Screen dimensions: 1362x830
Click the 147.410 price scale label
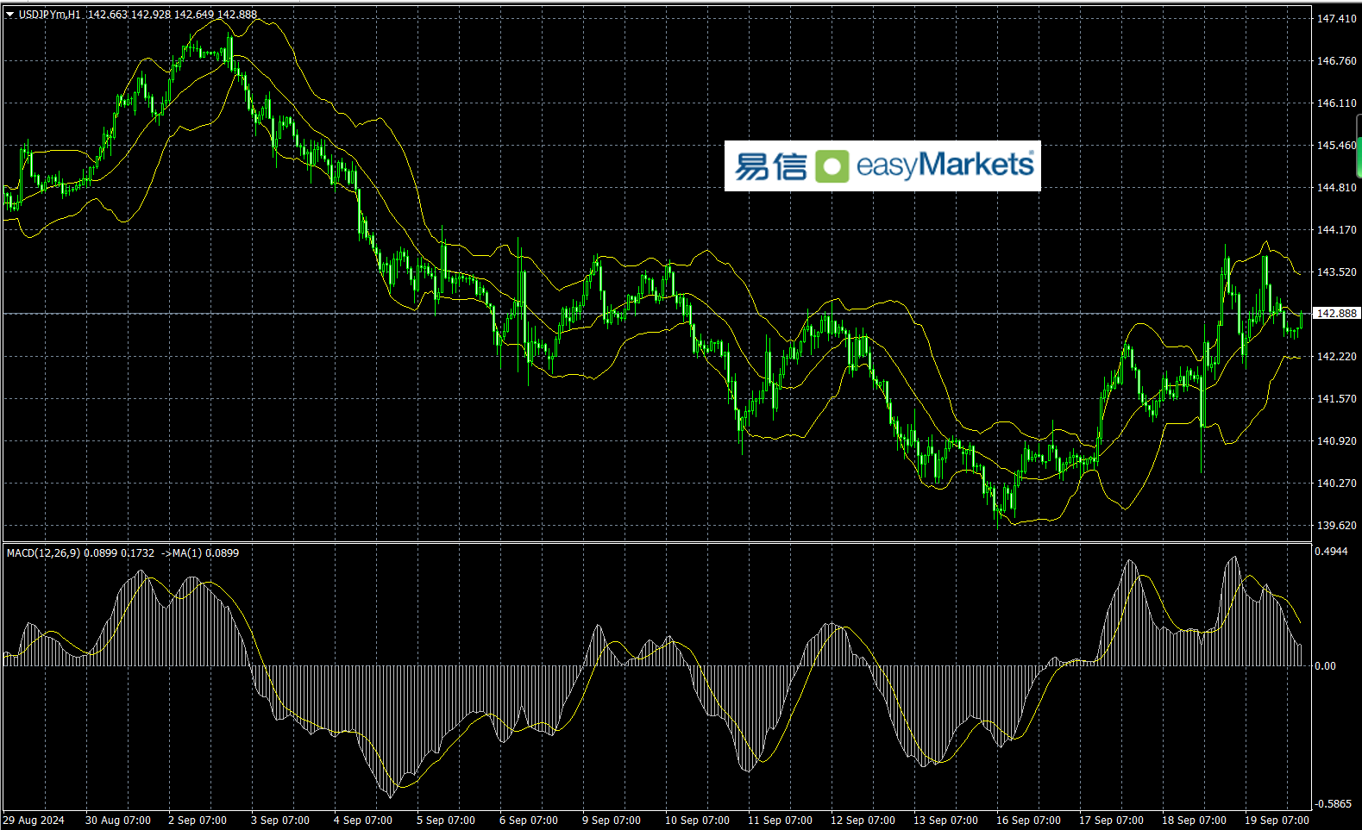click(x=1336, y=19)
